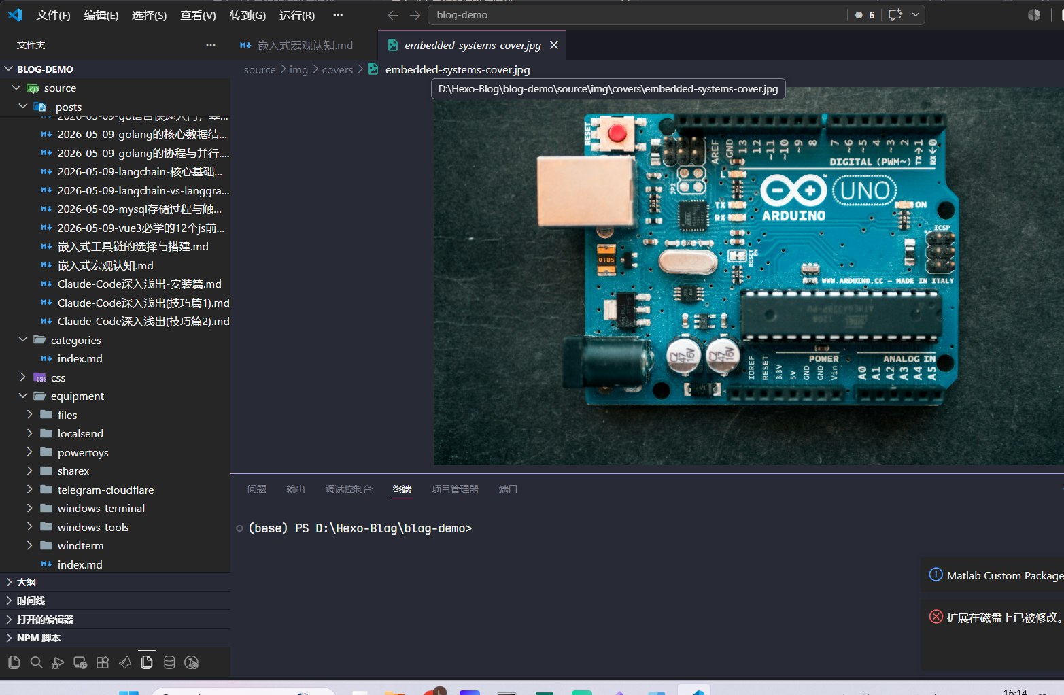This screenshot has width=1064, height=695.
Task: Open the 查看(V) menu
Action: point(198,15)
